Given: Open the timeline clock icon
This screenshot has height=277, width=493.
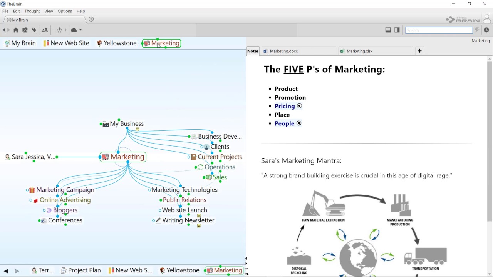Looking at the screenshot, I should click(x=486, y=30).
